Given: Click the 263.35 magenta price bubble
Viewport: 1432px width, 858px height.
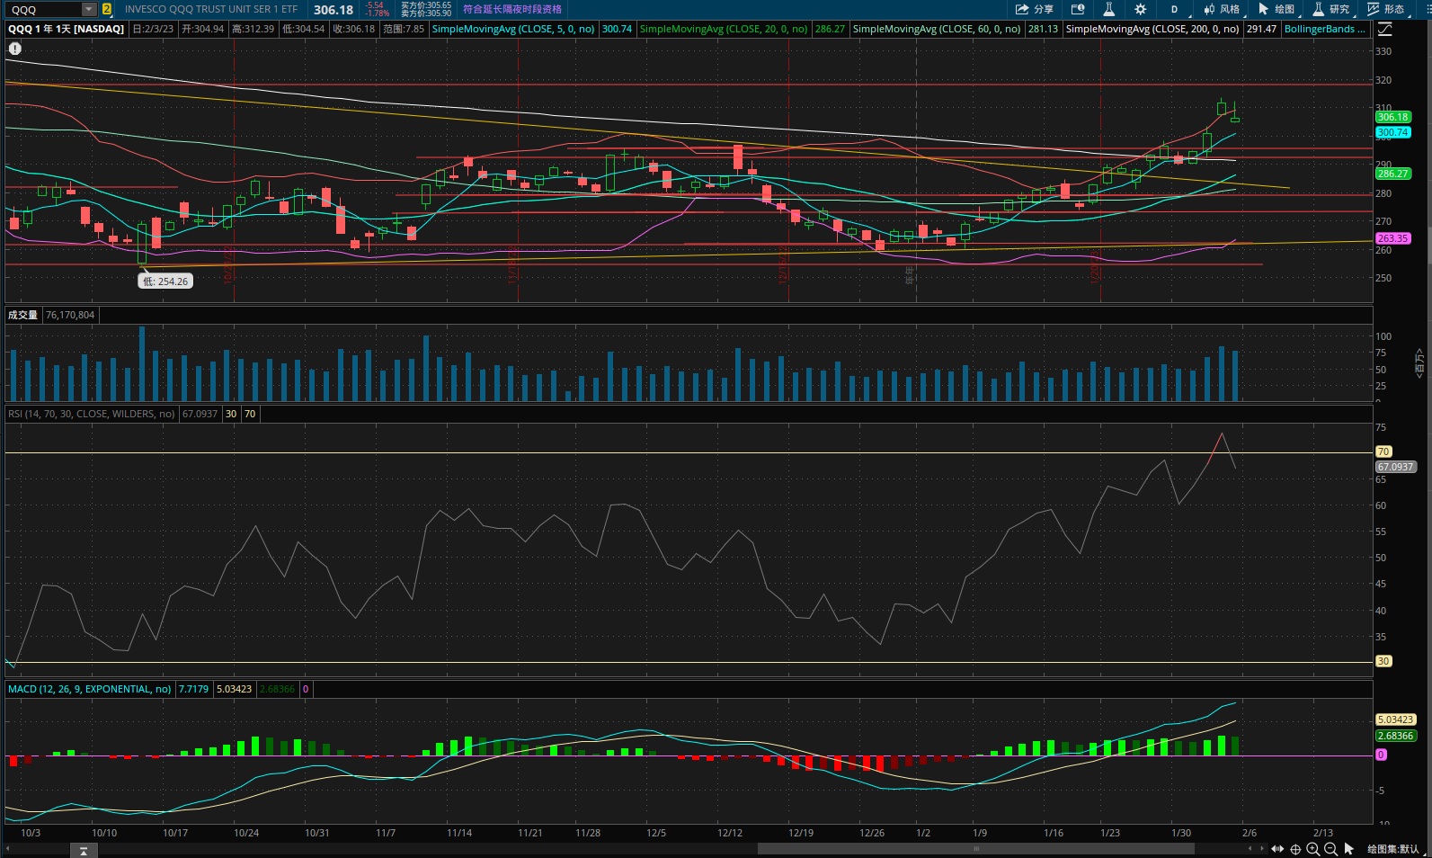Looking at the screenshot, I should click(x=1392, y=238).
